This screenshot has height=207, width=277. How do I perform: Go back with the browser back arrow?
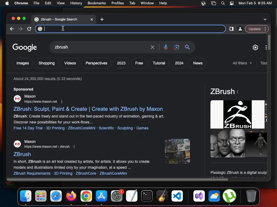click(12, 29)
